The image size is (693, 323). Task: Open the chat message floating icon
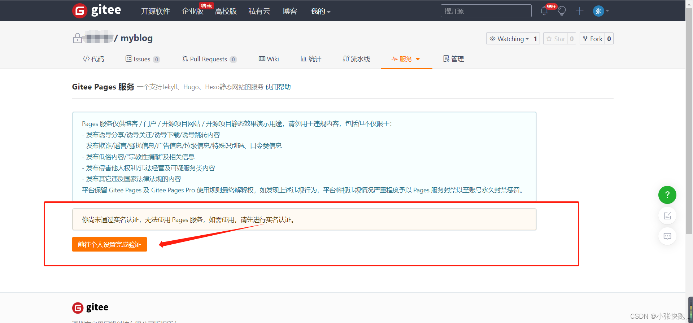click(x=667, y=236)
